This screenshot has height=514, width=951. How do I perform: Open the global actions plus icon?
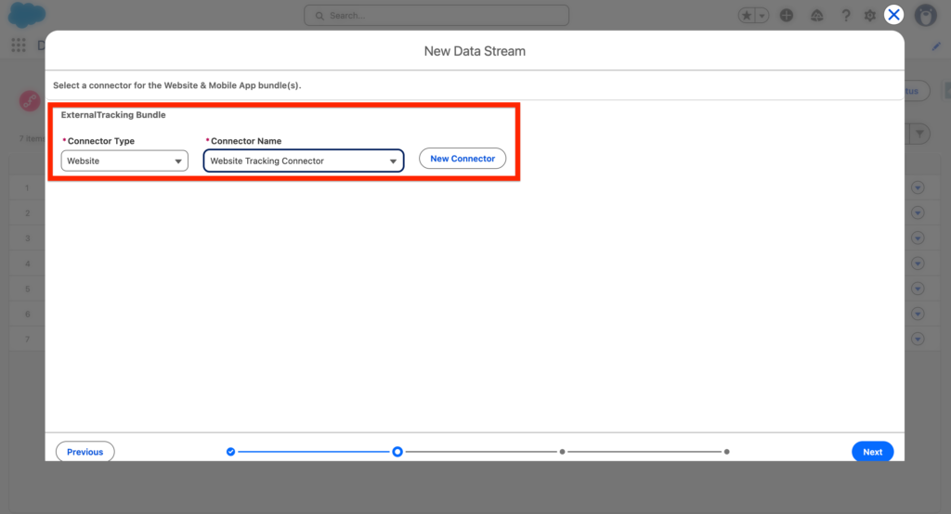(787, 16)
